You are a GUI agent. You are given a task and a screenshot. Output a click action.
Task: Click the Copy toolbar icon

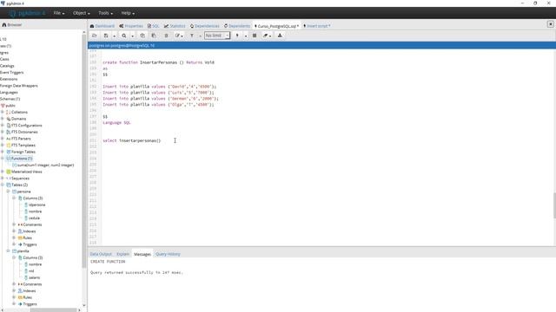[x=142, y=36]
